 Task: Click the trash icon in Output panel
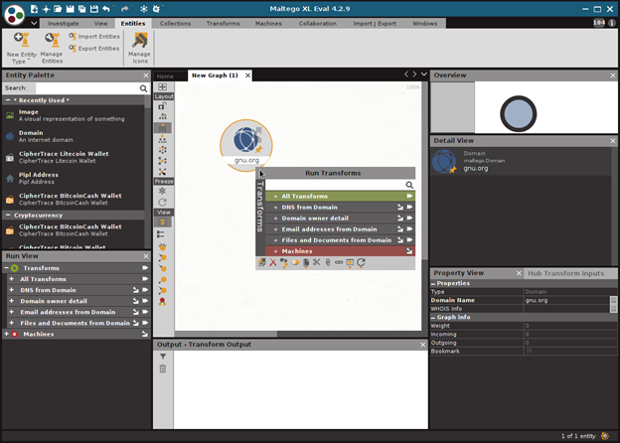tap(163, 369)
